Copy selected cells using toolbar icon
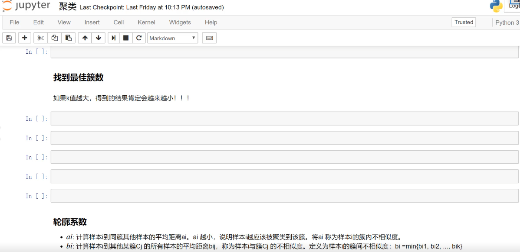The width and height of the screenshot is (520, 252). (54, 38)
